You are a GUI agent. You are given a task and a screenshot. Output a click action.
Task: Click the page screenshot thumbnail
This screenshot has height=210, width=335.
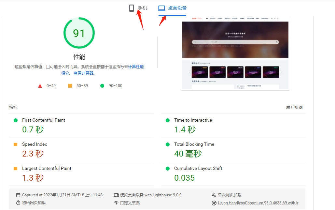[x=235, y=53]
